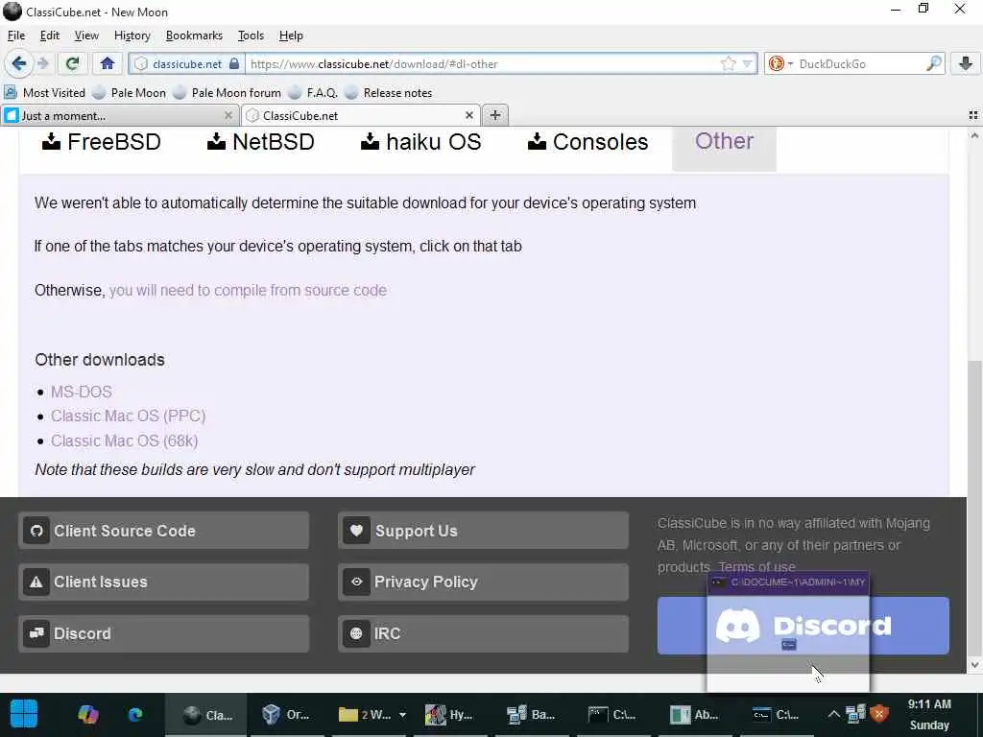Open the Pale Moon forum bookmark

tap(227, 93)
